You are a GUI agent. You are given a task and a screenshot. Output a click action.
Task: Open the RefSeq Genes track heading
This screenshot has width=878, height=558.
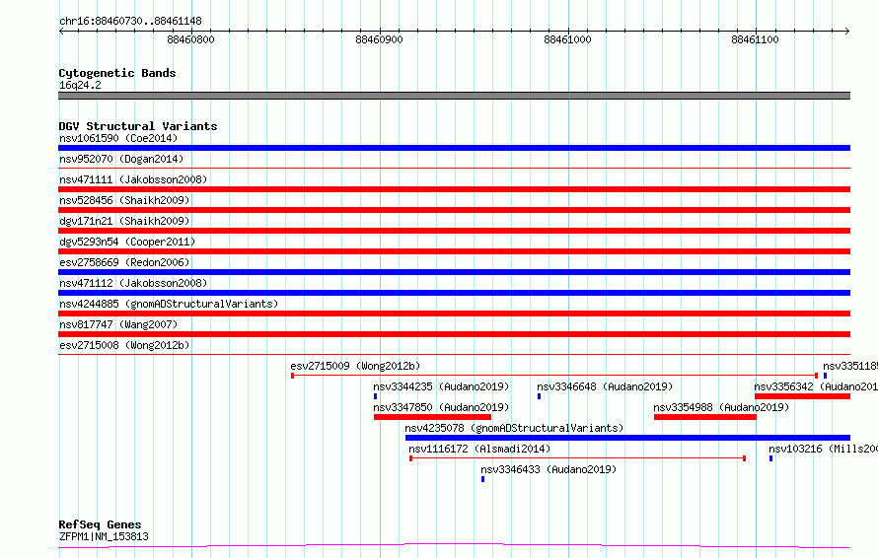click(100, 524)
